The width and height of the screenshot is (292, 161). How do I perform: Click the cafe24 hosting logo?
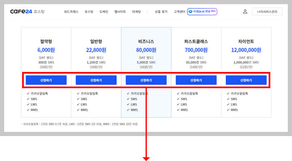pos(28,12)
